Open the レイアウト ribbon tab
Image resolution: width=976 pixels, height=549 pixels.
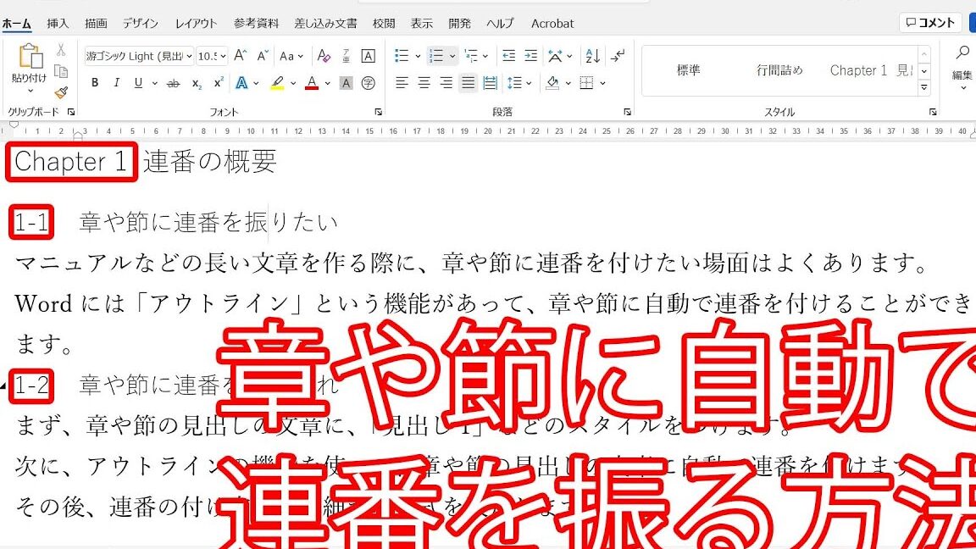pyautogui.click(x=196, y=24)
